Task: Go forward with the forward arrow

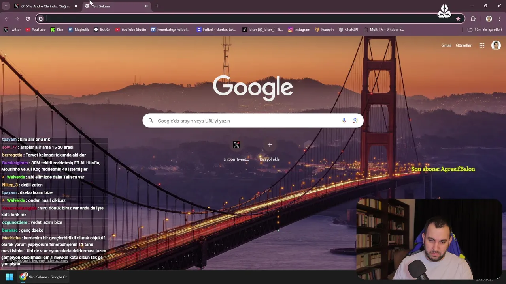Action: click(17, 19)
